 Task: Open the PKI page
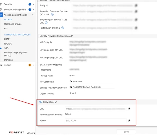[x=6, y=29]
